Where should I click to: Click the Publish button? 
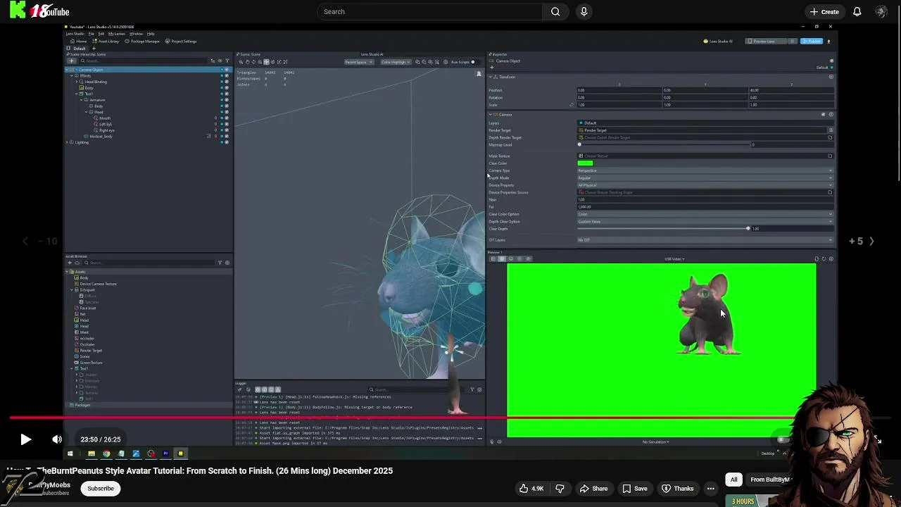(x=812, y=41)
